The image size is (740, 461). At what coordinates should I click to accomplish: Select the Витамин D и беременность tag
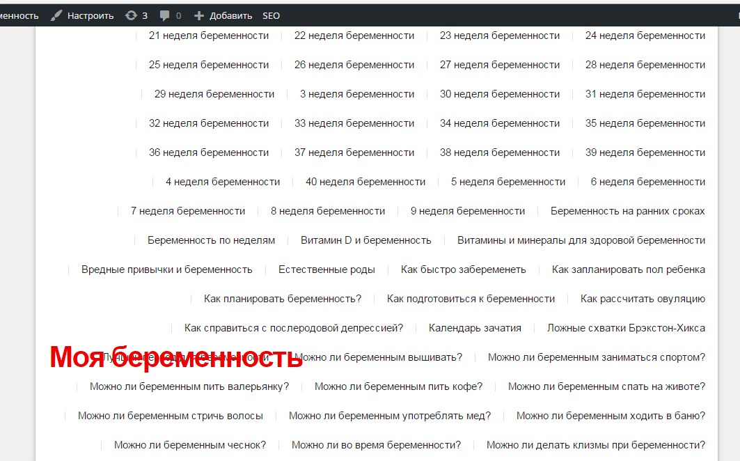click(366, 240)
